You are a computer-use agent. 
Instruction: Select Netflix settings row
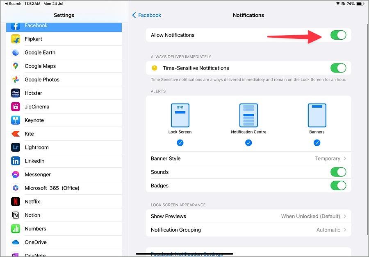point(64,202)
